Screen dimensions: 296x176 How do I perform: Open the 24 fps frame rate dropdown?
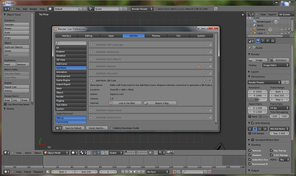click(279, 108)
